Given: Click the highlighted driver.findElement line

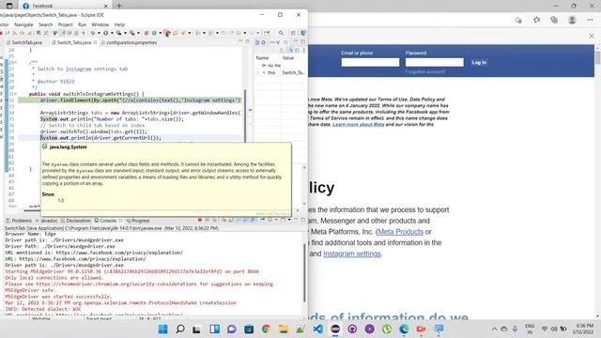Looking at the screenshot, I should click(131, 100).
